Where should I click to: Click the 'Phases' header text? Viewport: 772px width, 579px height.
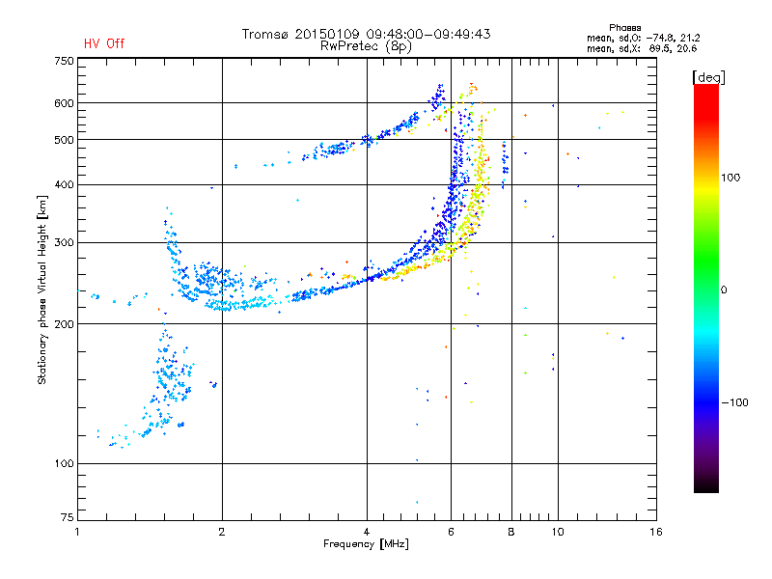point(624,28)
